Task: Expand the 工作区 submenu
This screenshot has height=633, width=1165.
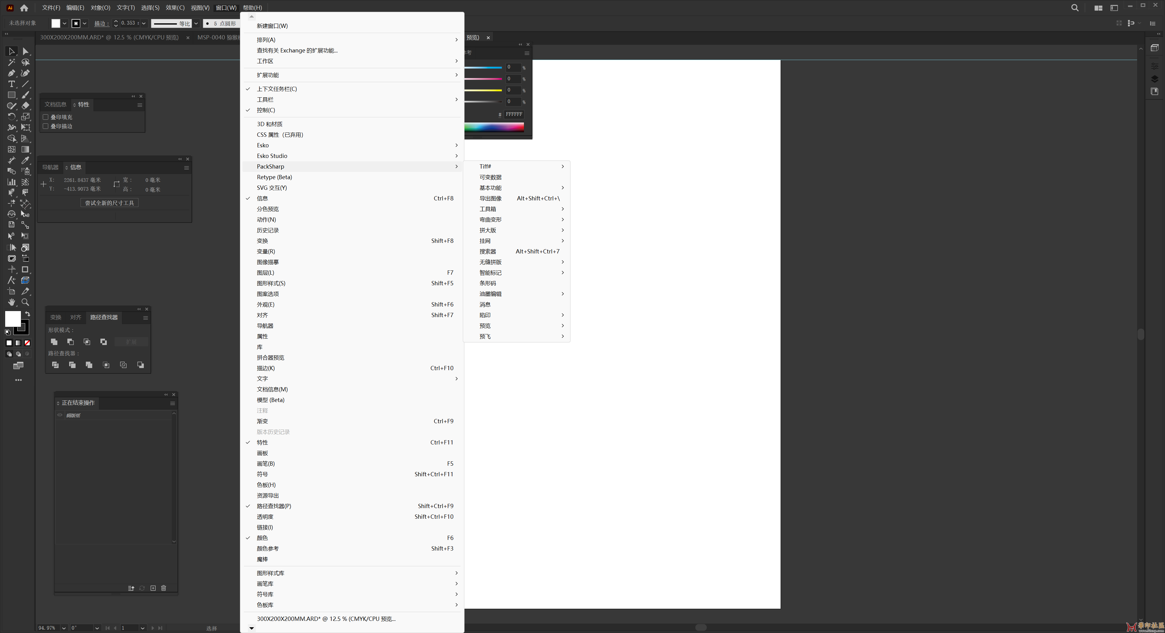Action: pos(352,61)
